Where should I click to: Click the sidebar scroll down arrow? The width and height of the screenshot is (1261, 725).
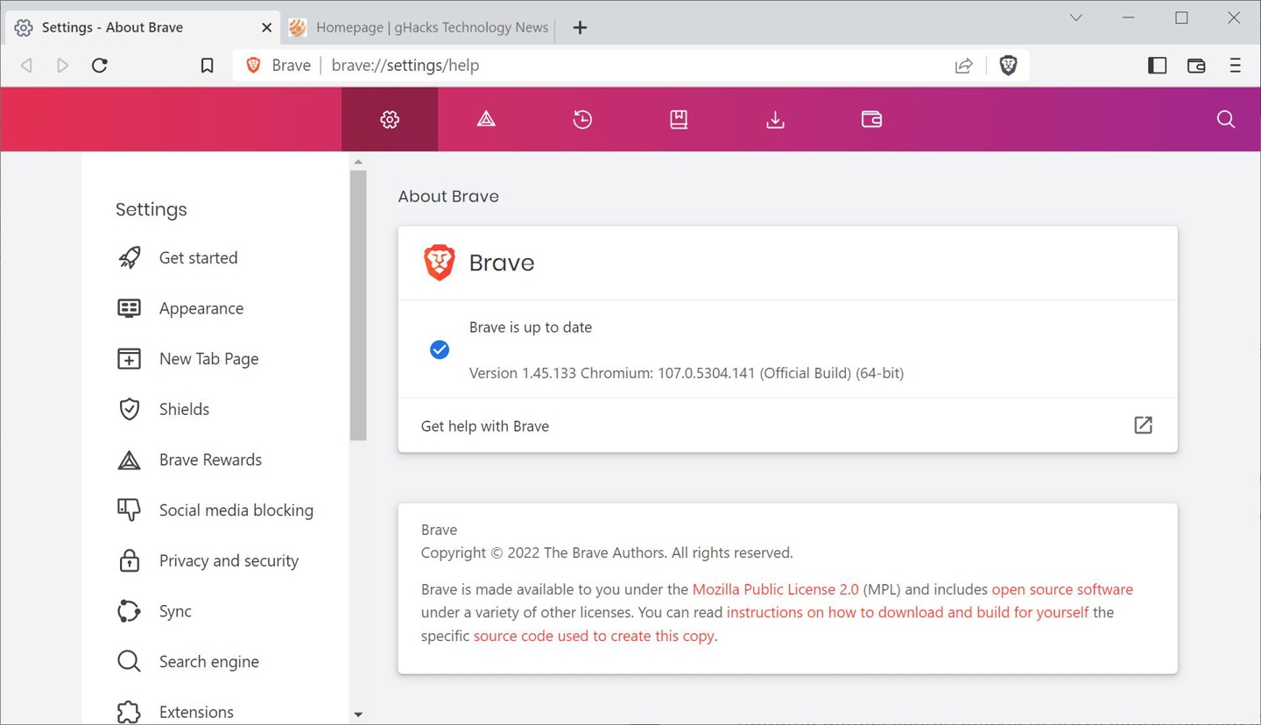coord(358,714)
